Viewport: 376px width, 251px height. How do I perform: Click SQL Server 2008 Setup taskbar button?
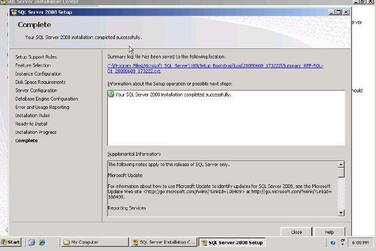click(232, 242)
